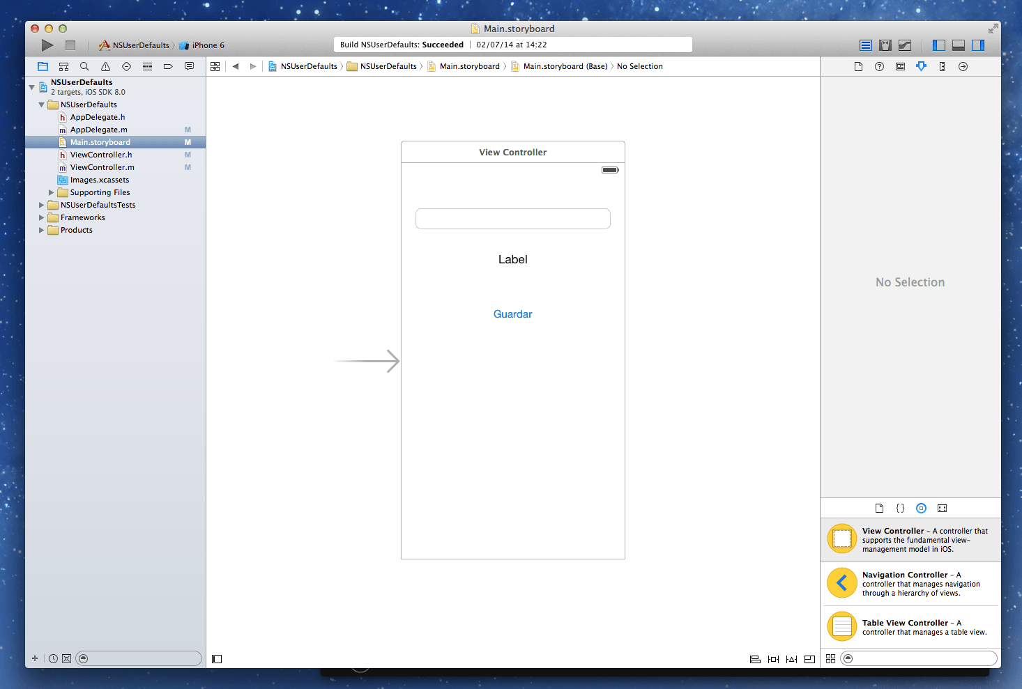Show the Quick Help inspector
This screenshot has width=1022, height=689.
pos(879,67)
